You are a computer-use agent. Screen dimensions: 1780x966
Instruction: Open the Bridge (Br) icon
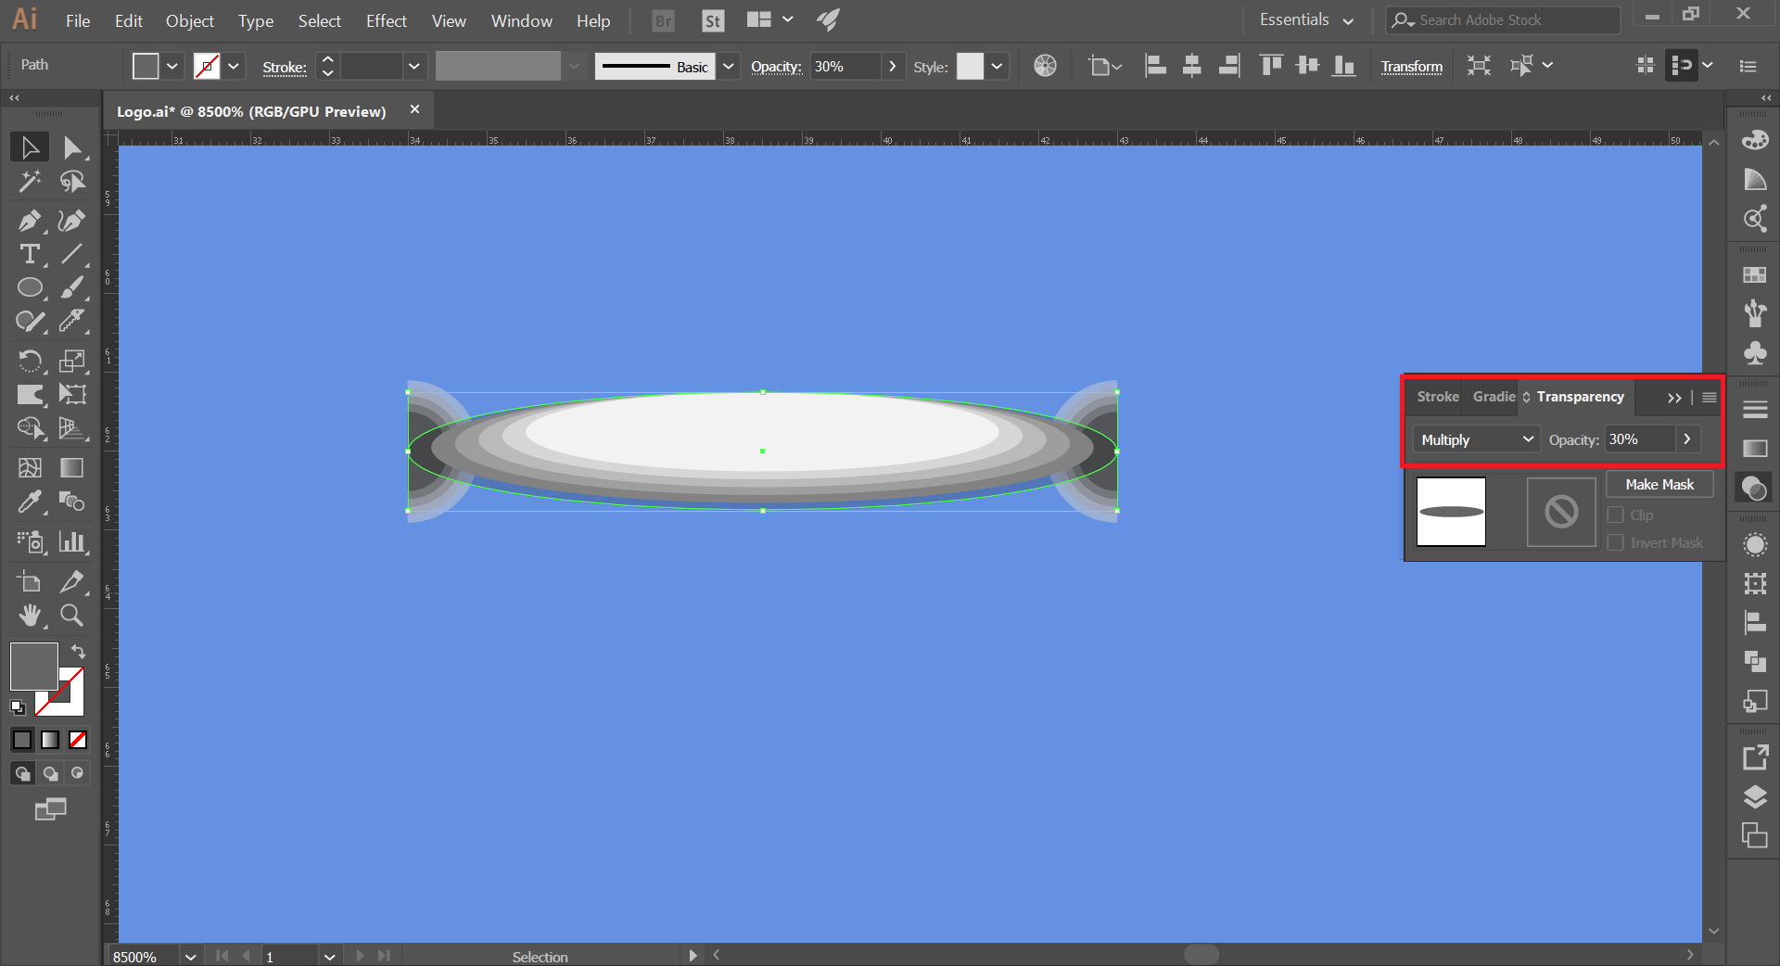point(663,20)
